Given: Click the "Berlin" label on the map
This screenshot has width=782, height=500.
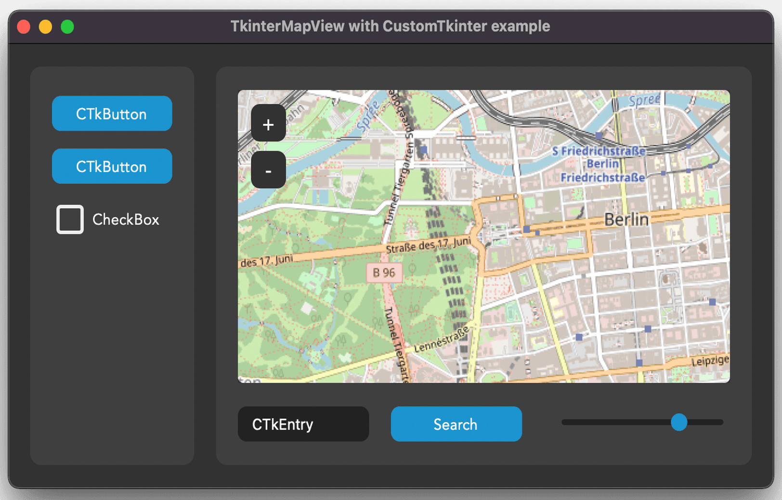Looking at the screenshot, I should [x=626, y=220].
